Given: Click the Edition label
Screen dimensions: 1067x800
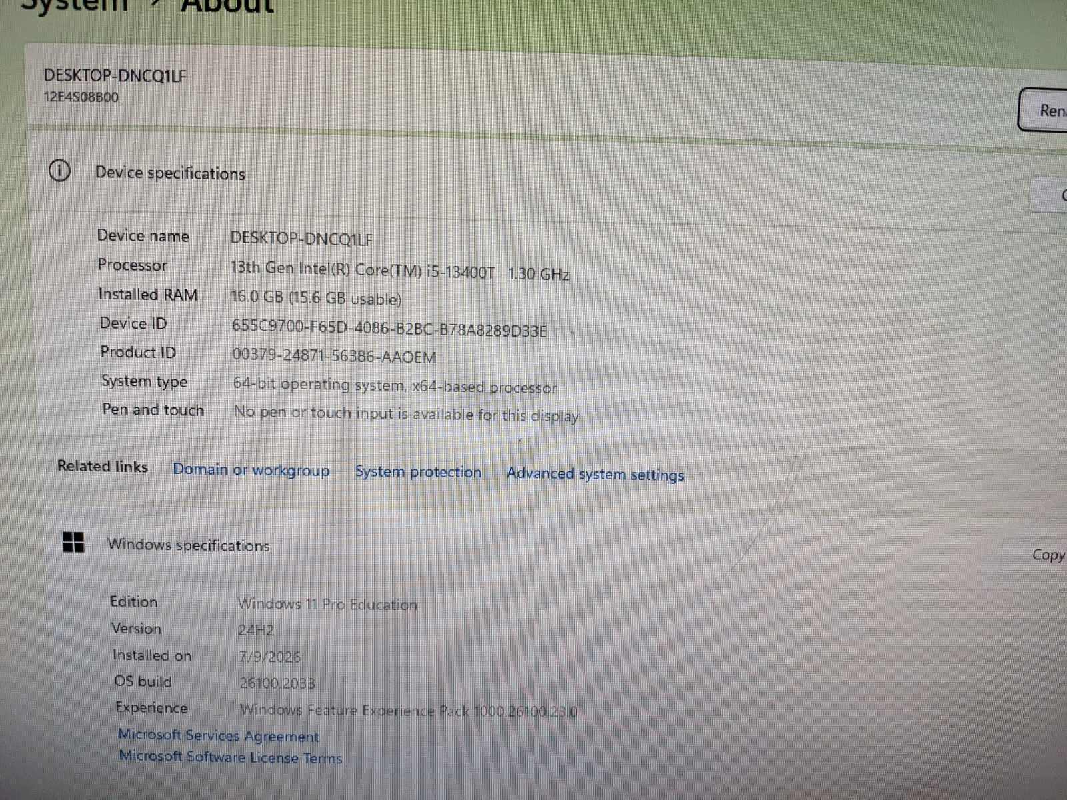Looking at the screenshot, I should click(134, 601).
